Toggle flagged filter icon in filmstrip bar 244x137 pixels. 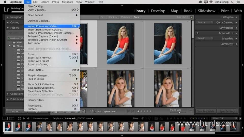[142, 118]
